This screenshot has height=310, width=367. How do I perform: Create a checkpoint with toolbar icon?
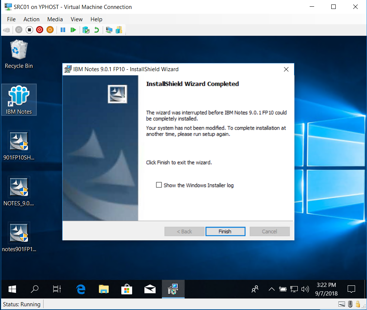(86, 30)
